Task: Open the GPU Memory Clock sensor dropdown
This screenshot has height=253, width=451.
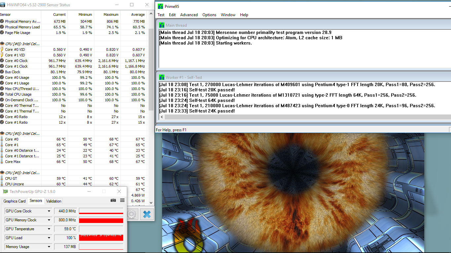Action: (49, 220)
